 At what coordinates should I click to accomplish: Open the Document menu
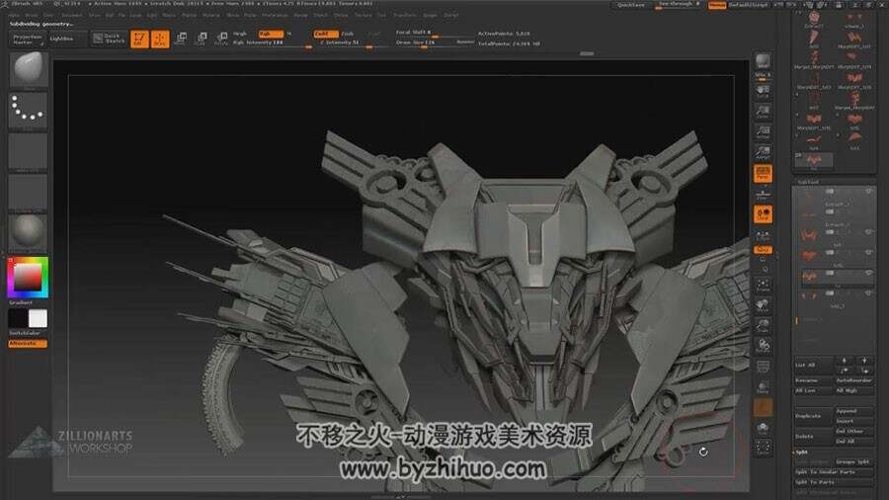(71, 15)
